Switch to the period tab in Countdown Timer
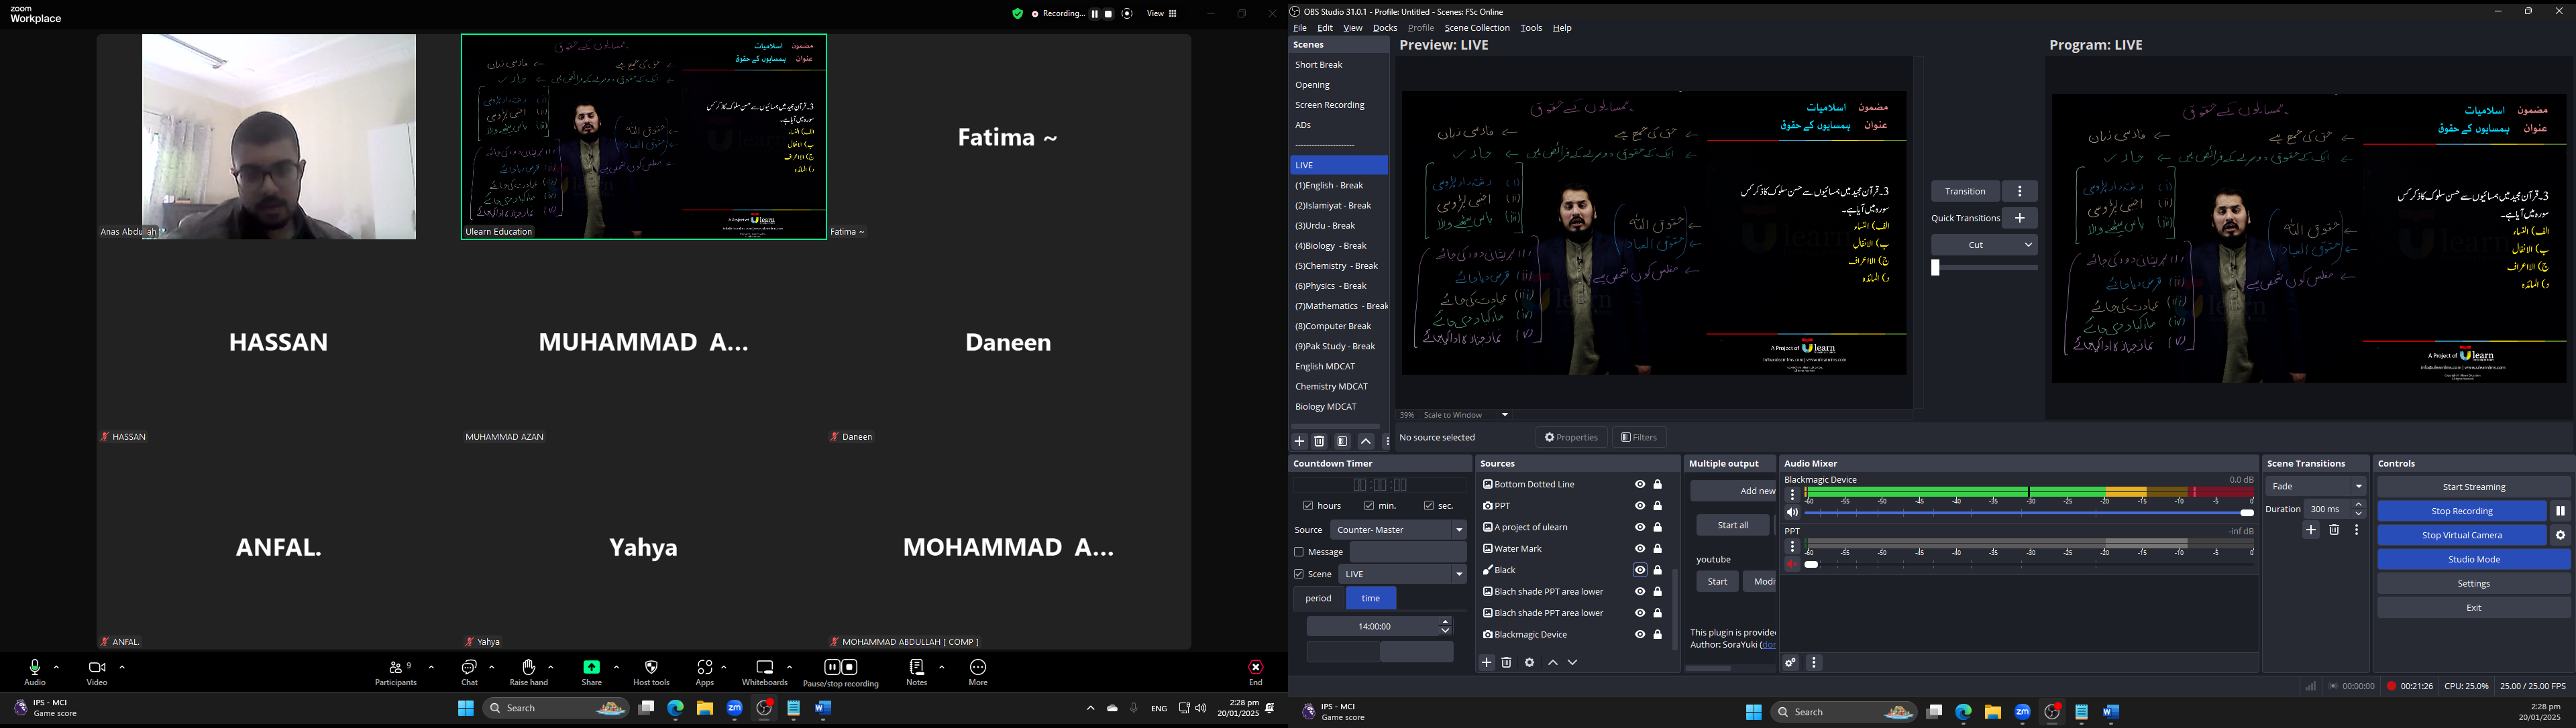Screen dimensions: 2576x728 (x=1319, y=598)
